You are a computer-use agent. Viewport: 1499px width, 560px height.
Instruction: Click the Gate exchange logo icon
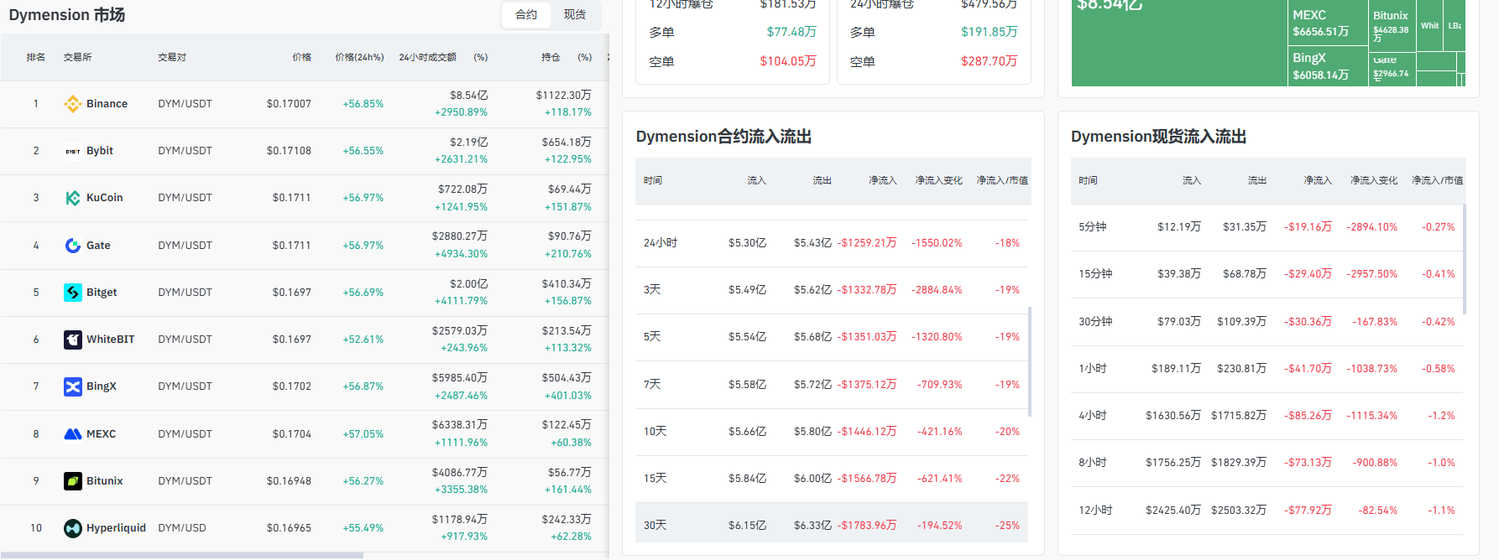click(73, 246)
